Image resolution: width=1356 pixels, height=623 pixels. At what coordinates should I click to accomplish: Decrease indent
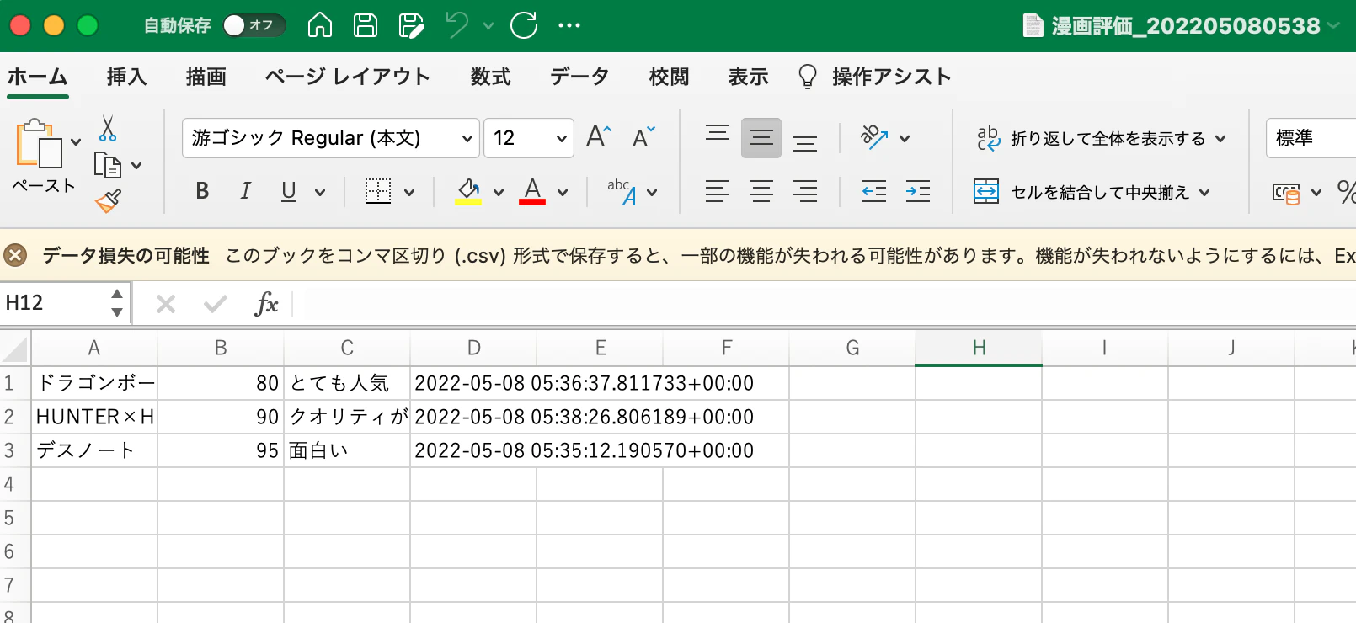(x=874, y=191)
